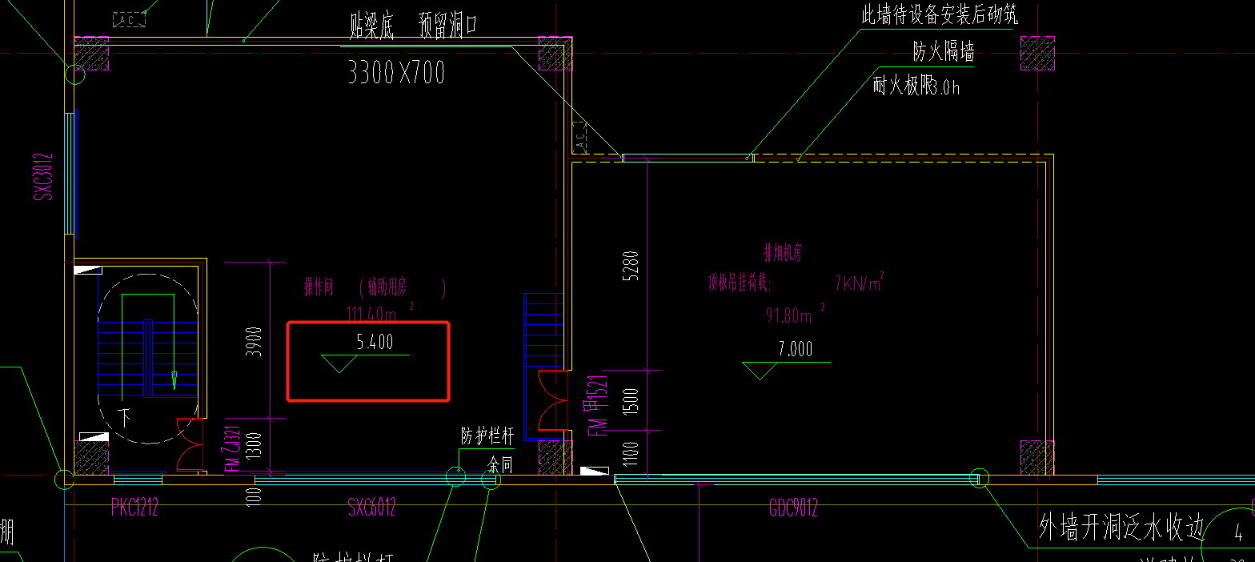1255x562 pixels.
Task: Select the AC box beside the smoke room wall
Action: [580, 138]
